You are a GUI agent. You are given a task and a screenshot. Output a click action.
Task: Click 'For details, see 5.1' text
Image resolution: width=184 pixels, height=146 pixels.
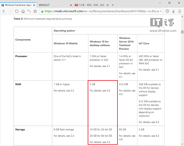[149, 70]
